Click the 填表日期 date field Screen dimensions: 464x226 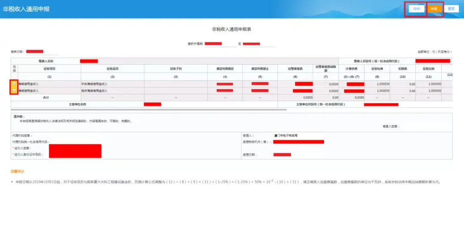coord(35,51)
